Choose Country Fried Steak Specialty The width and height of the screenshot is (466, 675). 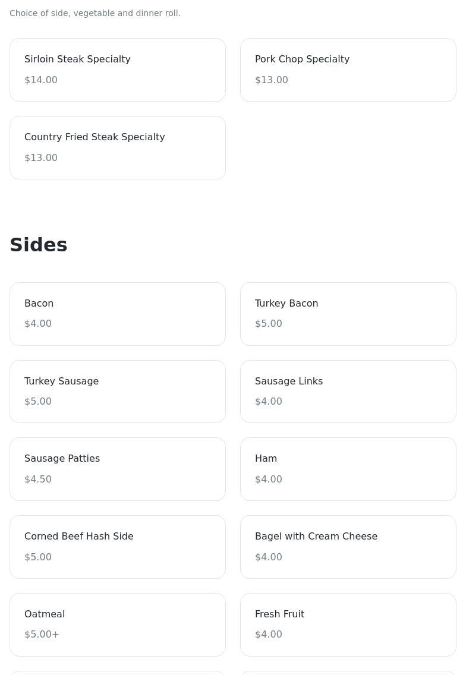(x=118, y=147)
